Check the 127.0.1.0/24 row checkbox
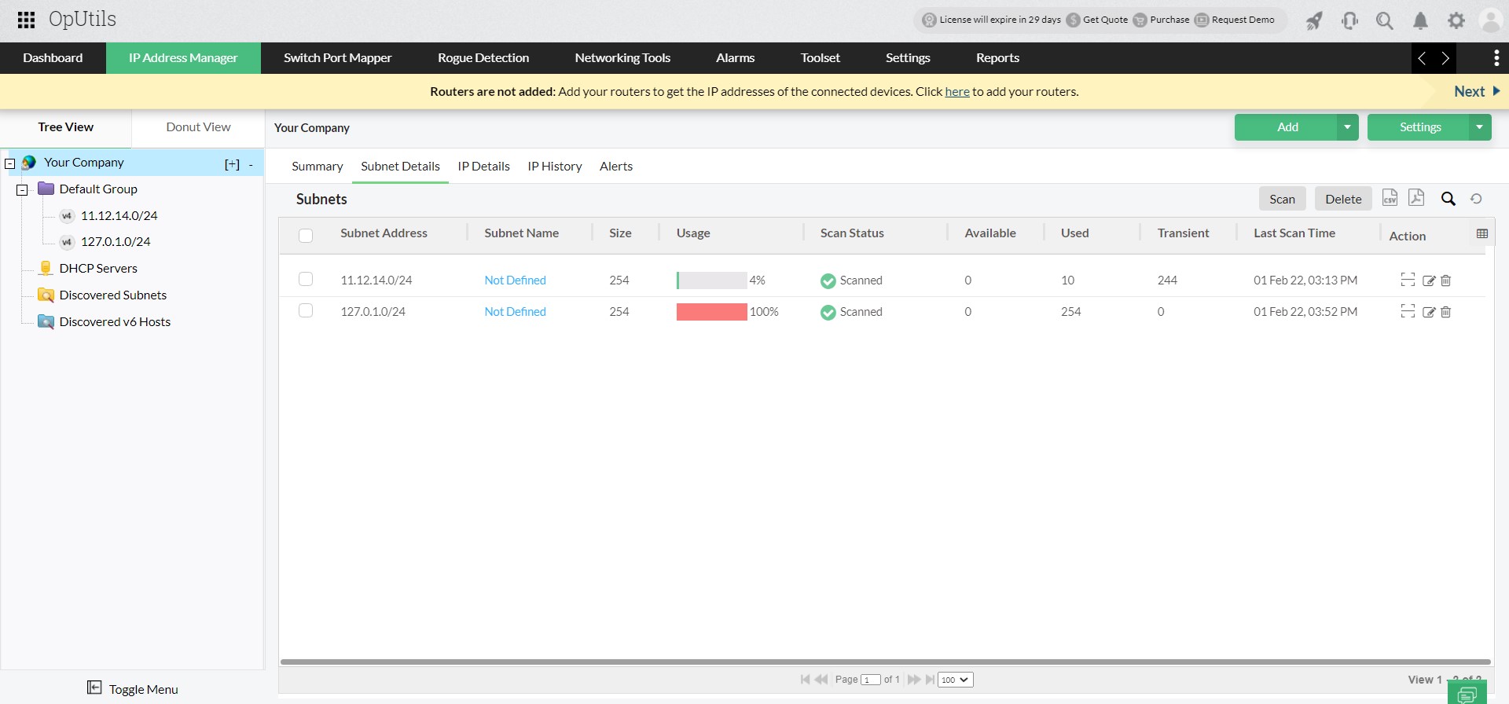 [306, 310]
